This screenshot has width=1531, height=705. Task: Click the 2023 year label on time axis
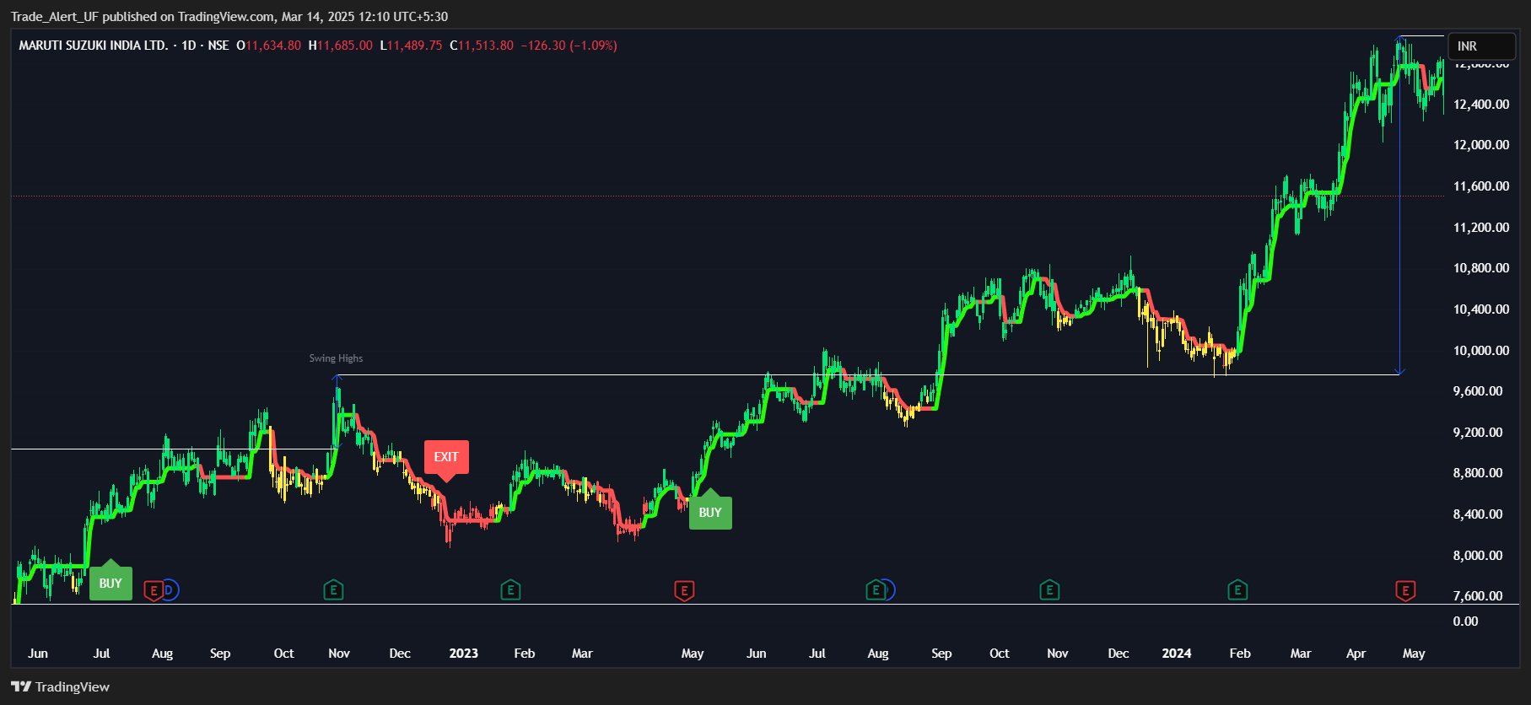464,654
